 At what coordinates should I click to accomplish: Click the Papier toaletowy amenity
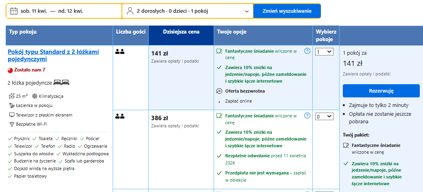30,176
